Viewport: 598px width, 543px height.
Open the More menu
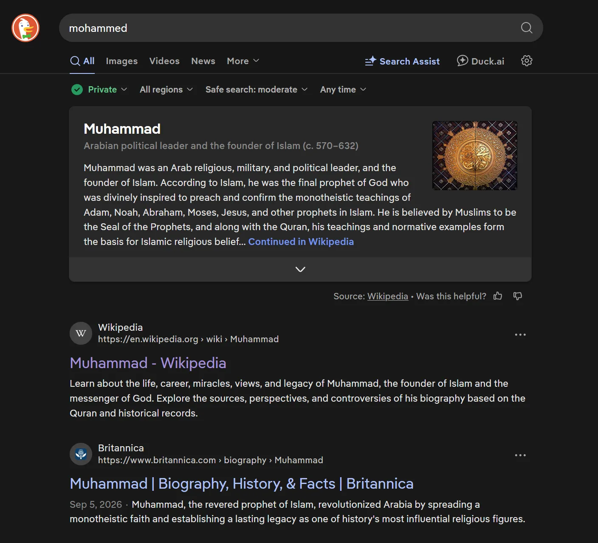(x=243, y=61)
